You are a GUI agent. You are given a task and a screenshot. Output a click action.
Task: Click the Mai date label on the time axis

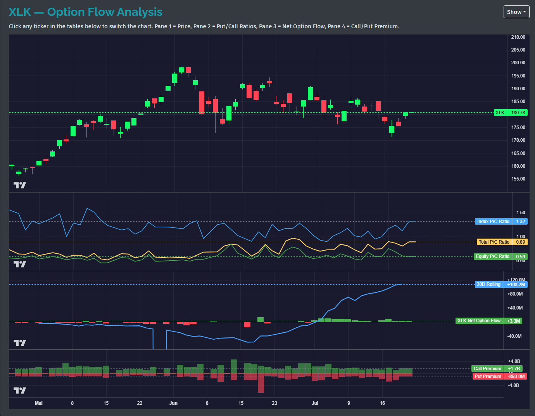click(x=38, y=403)
